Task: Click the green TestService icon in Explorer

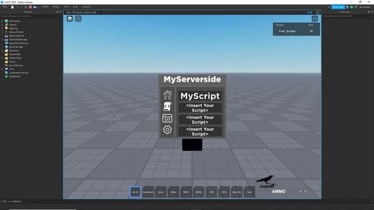Action: coord(6,76)
